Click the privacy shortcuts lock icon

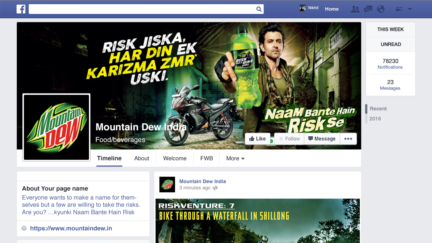(399, 9)
